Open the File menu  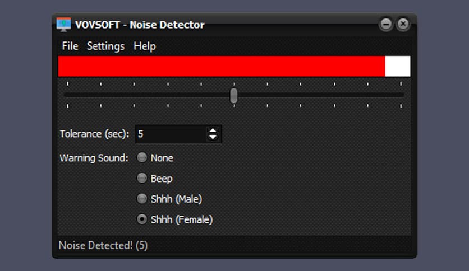(70, 46)
